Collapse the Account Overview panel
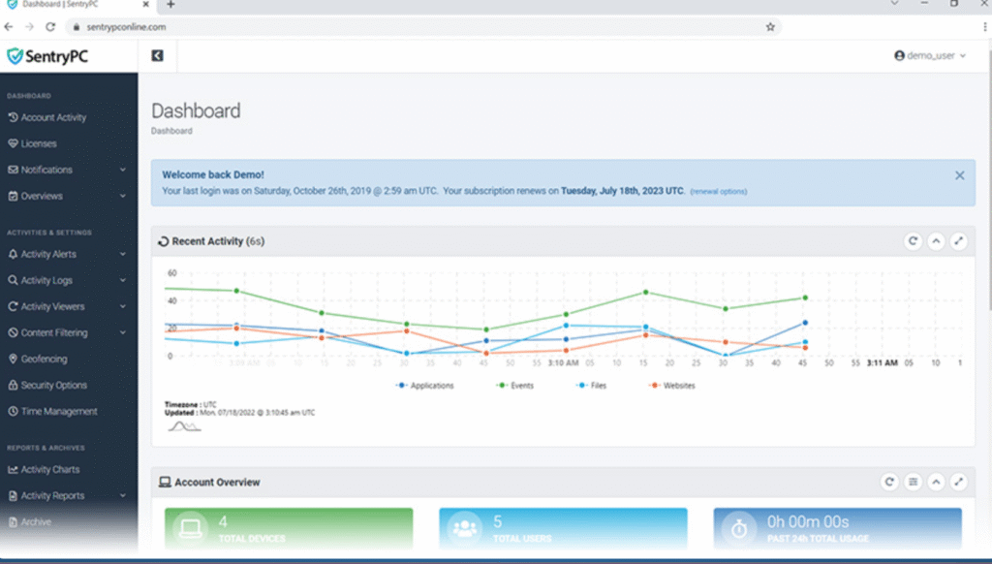This screenshot has width=992, height=564. (936, 483)
